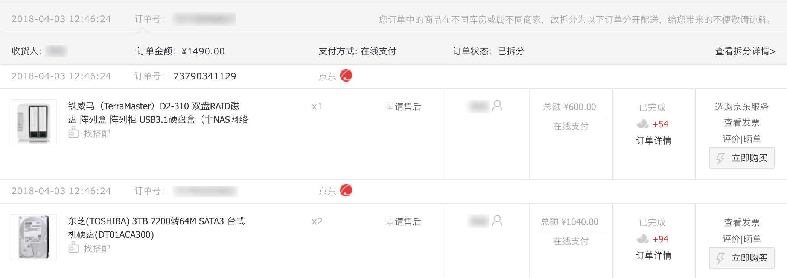
Task: Open 订单详情 for the ¥1040.00 order
Action: point(653,255)
